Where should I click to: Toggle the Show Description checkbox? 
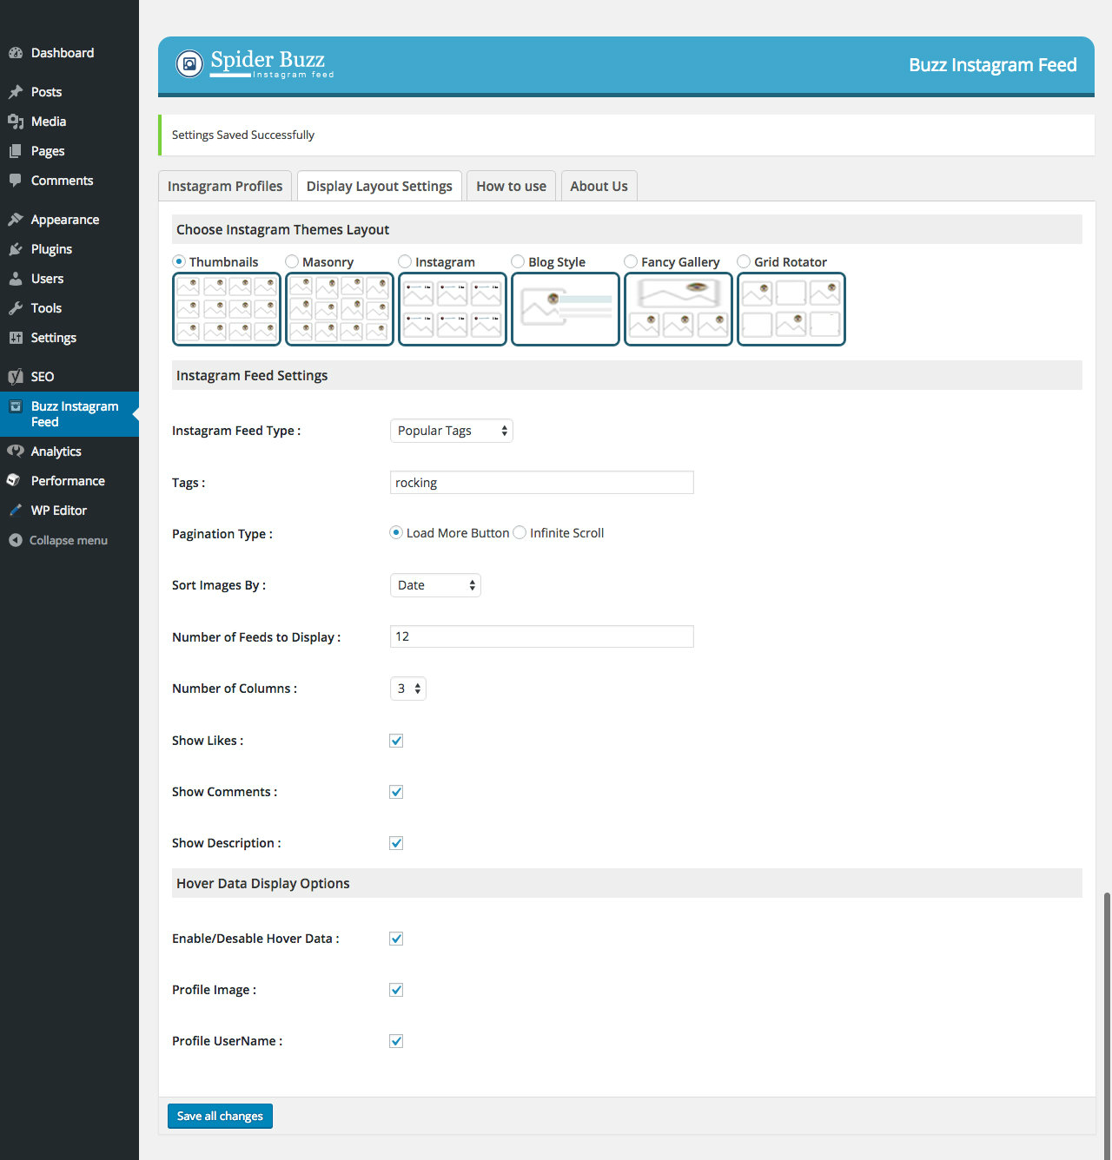396,843
